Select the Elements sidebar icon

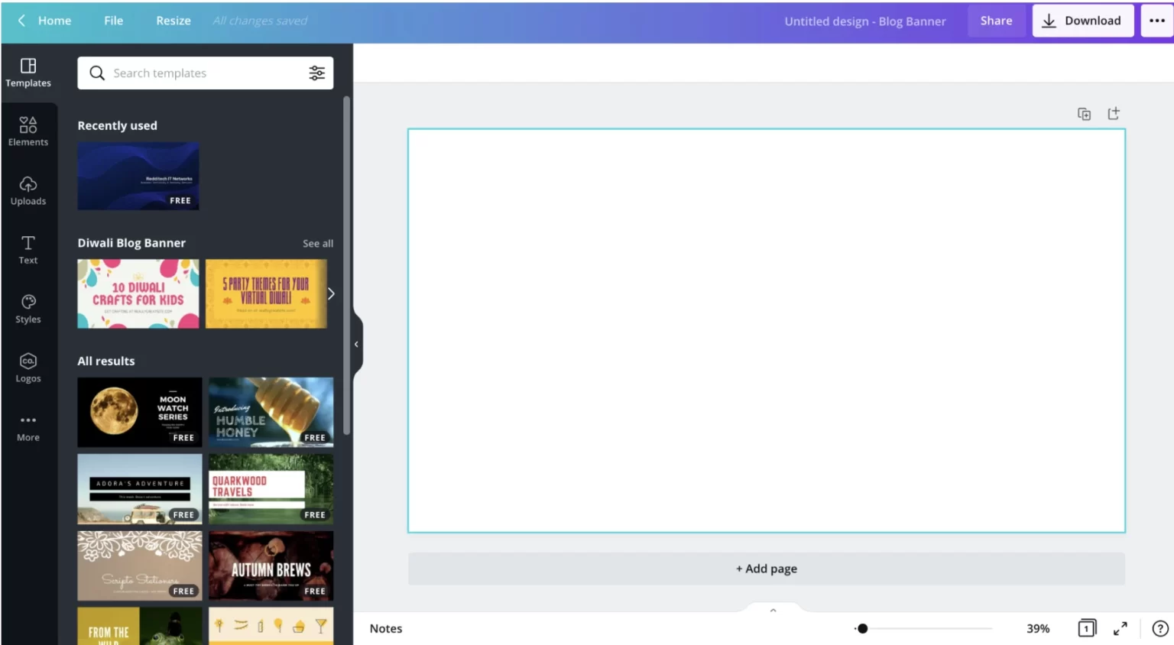pos(28,131)
